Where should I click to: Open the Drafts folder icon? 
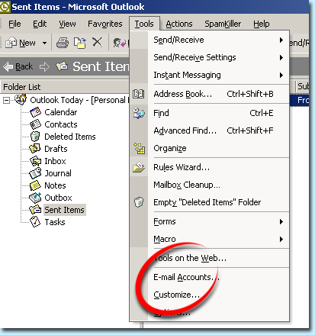pos(35,149)
